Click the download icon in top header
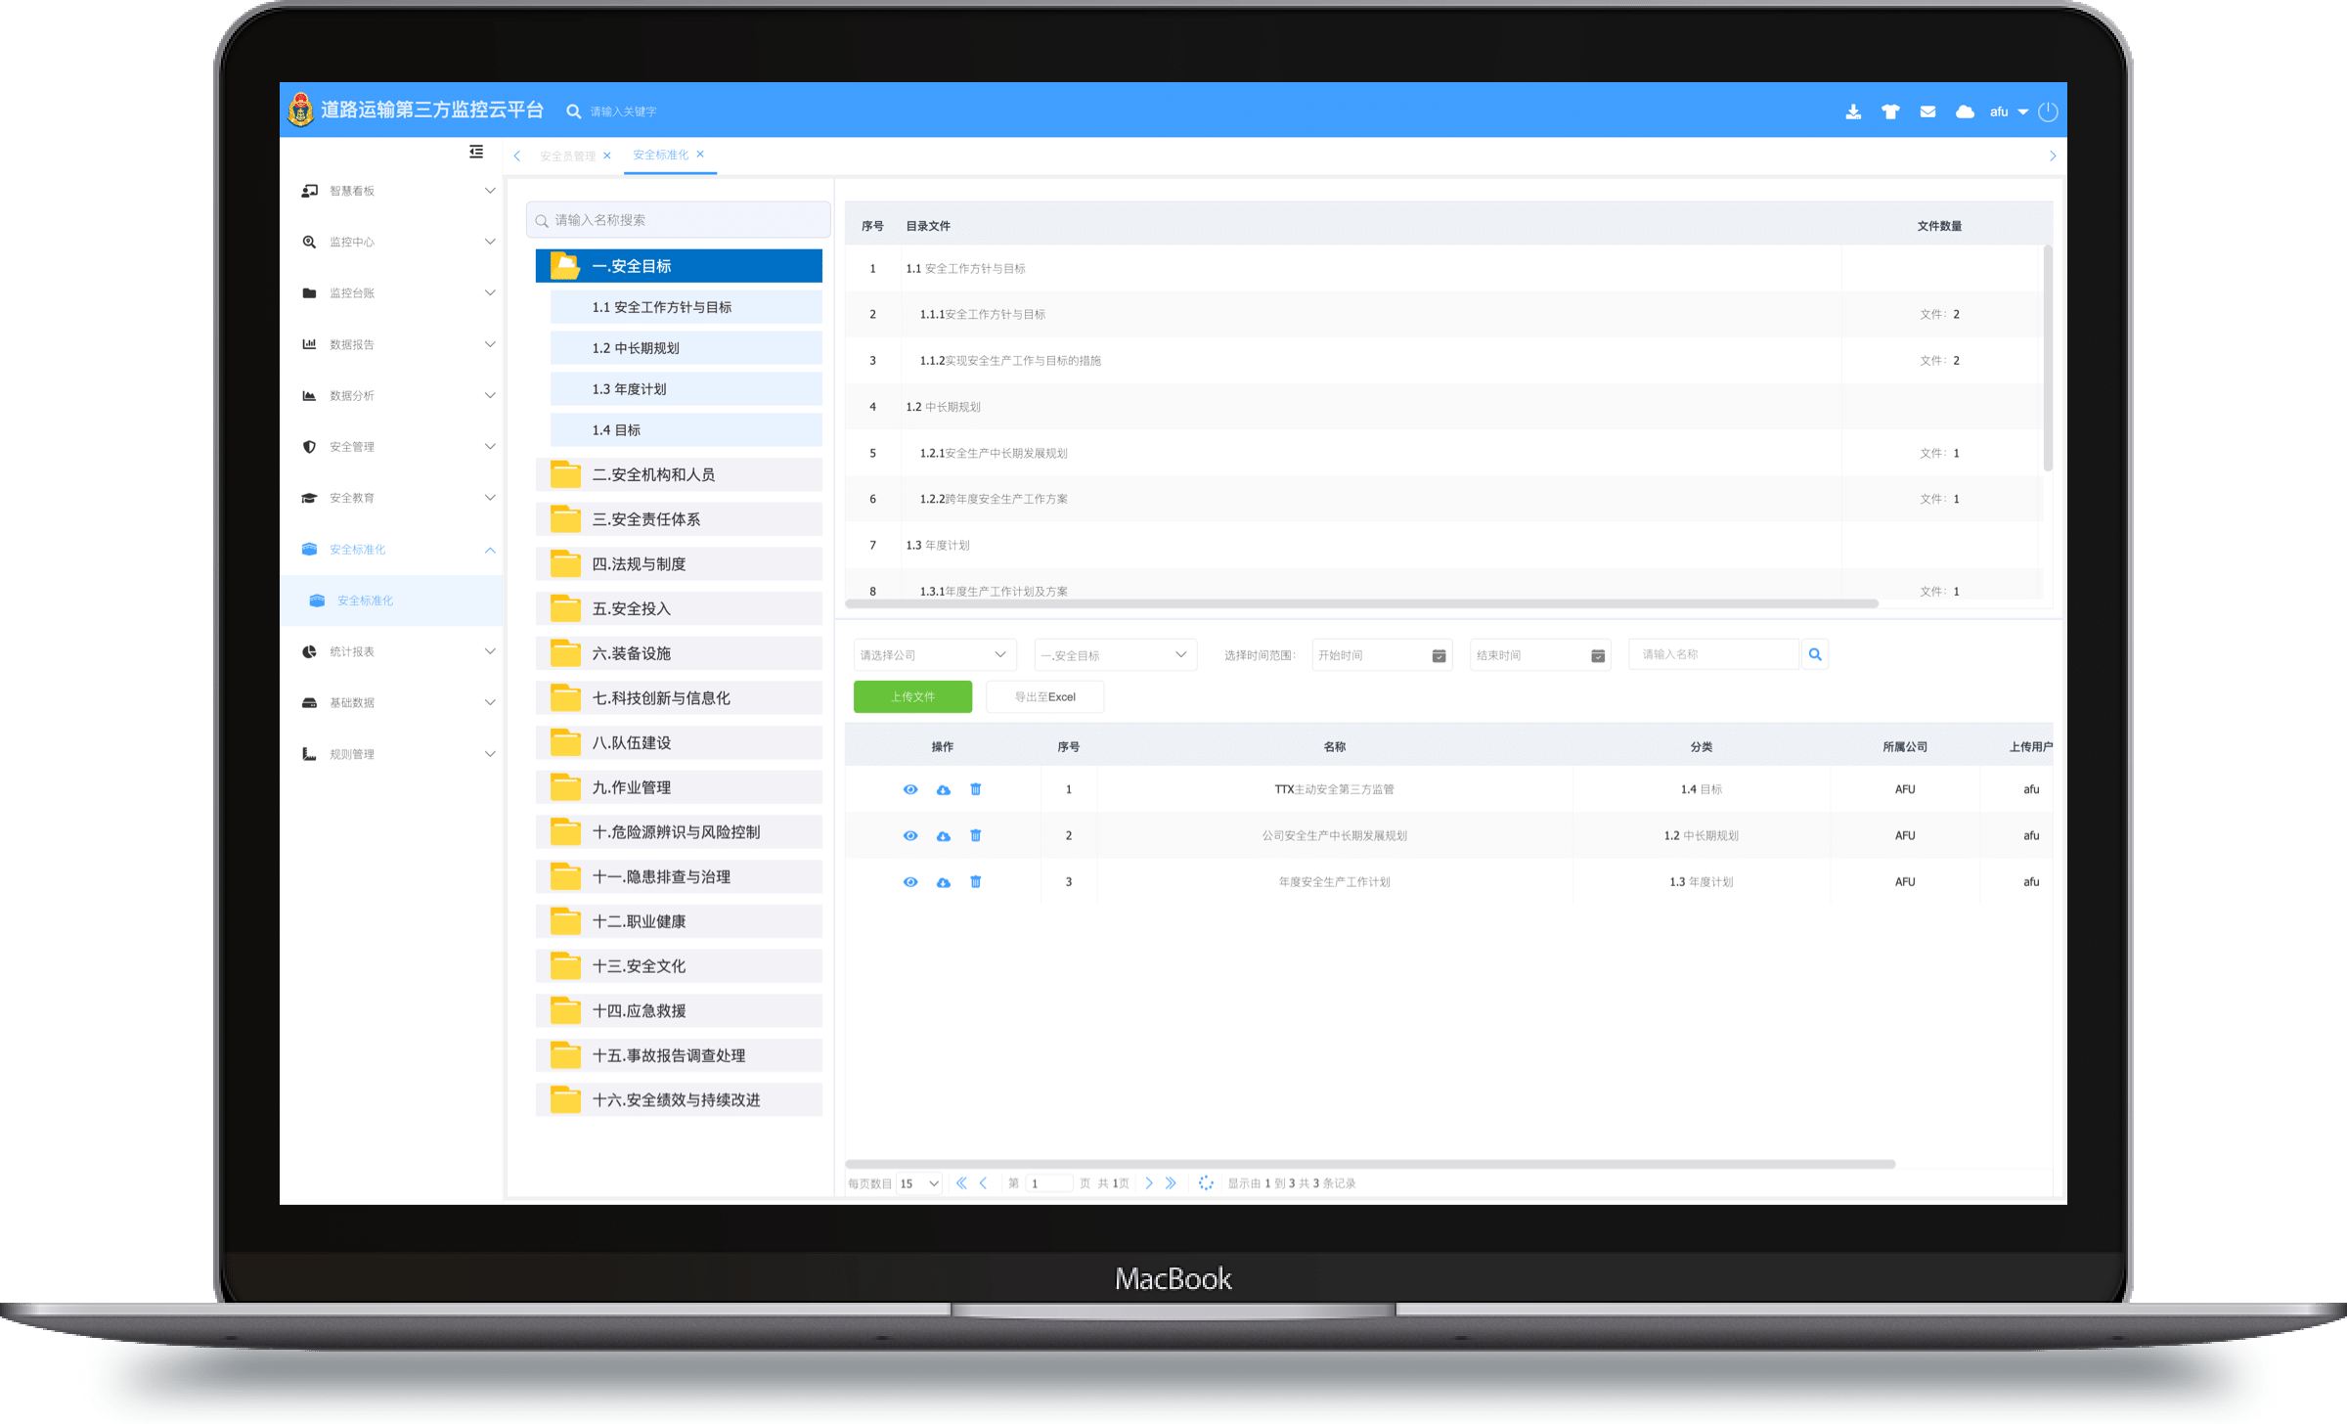 pos(1853,111)
